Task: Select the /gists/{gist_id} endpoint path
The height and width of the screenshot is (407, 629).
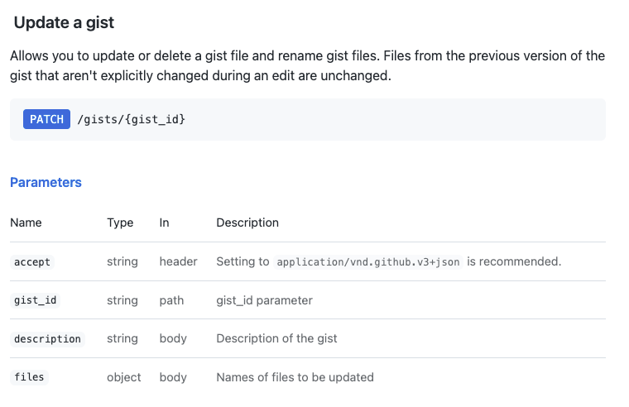Action: [x=131, y=119]
